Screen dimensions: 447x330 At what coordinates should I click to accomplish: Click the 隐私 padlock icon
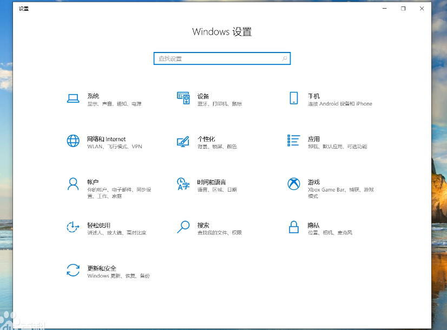(294, 227)
